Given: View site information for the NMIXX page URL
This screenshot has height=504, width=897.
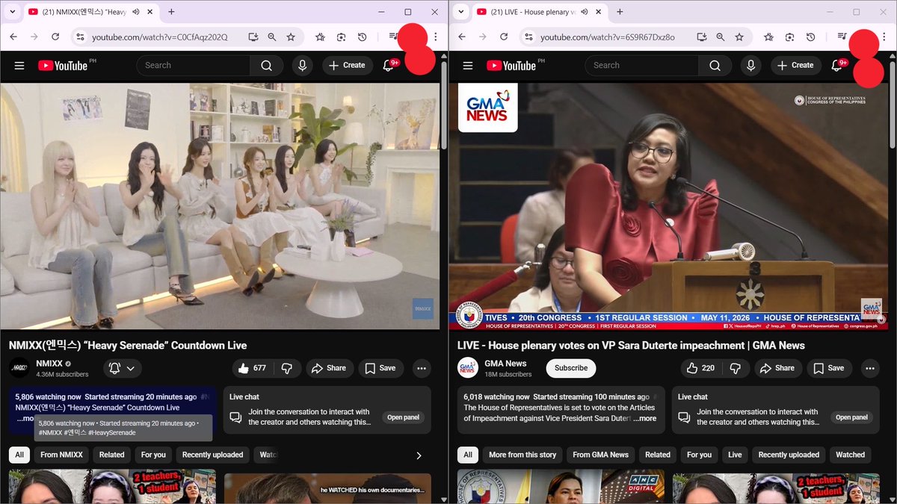Looking at the screenshot, I should pyautogui.click(x=80, y=37).
